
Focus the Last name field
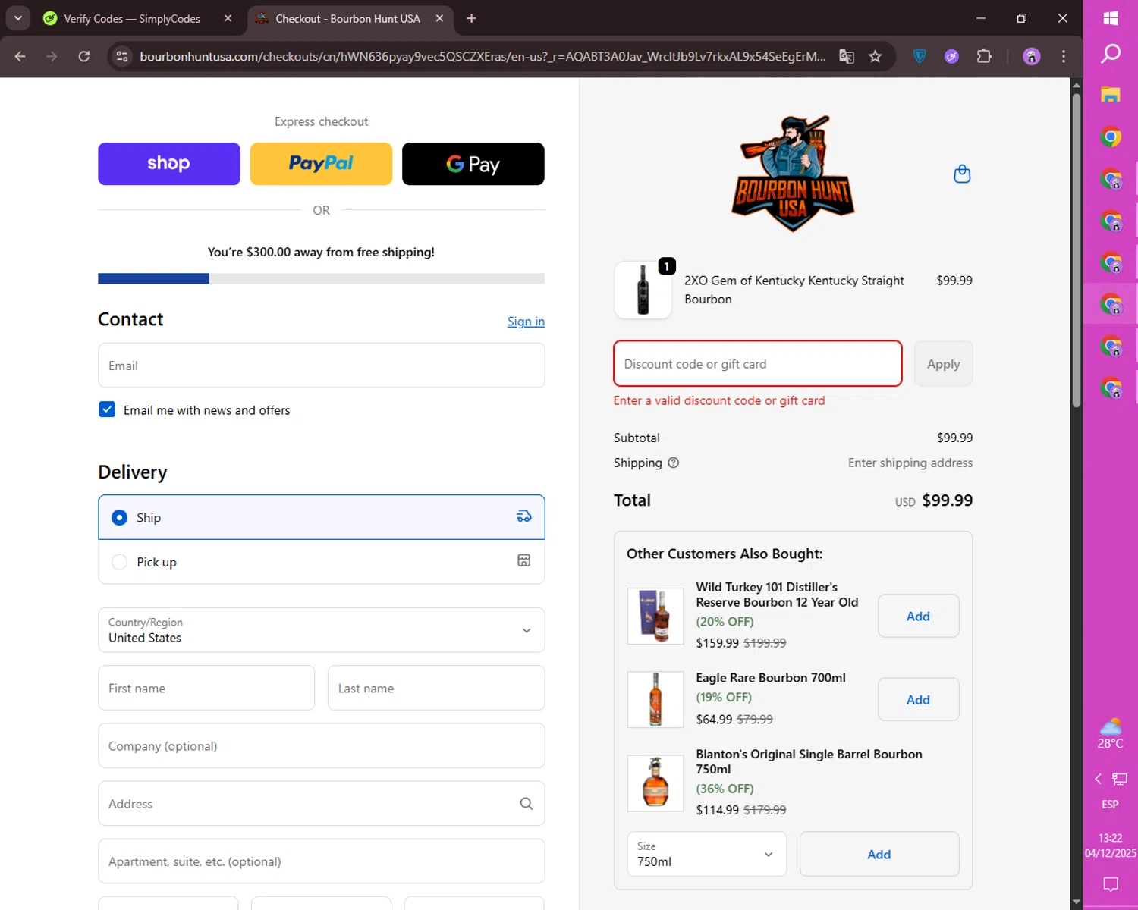pos(436,688)
